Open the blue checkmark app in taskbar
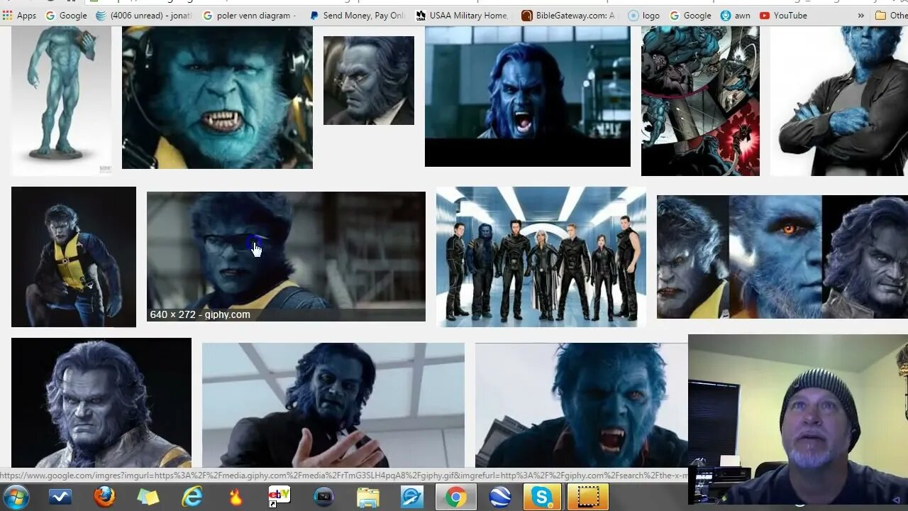The width and height of the screenshot is (908, 511). click(x=60, y=497)
